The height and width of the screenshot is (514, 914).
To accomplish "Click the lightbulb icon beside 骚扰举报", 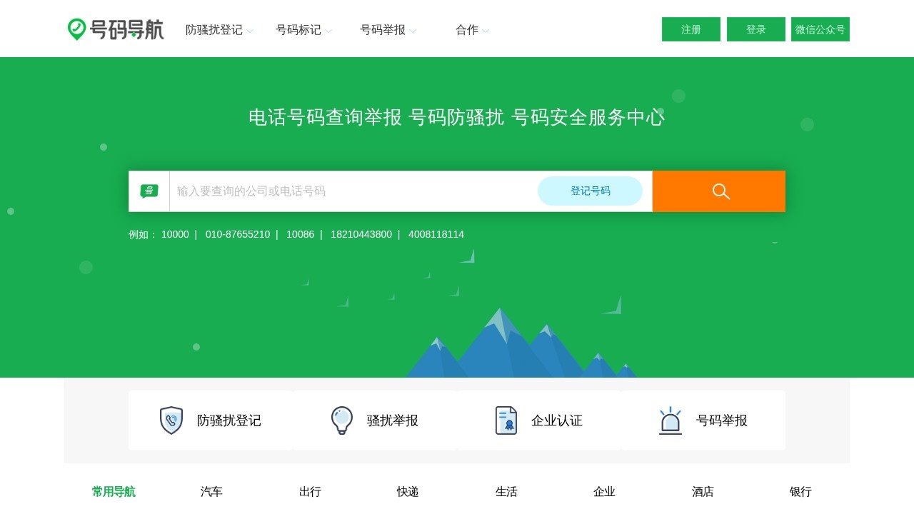I will coord(341,420).
